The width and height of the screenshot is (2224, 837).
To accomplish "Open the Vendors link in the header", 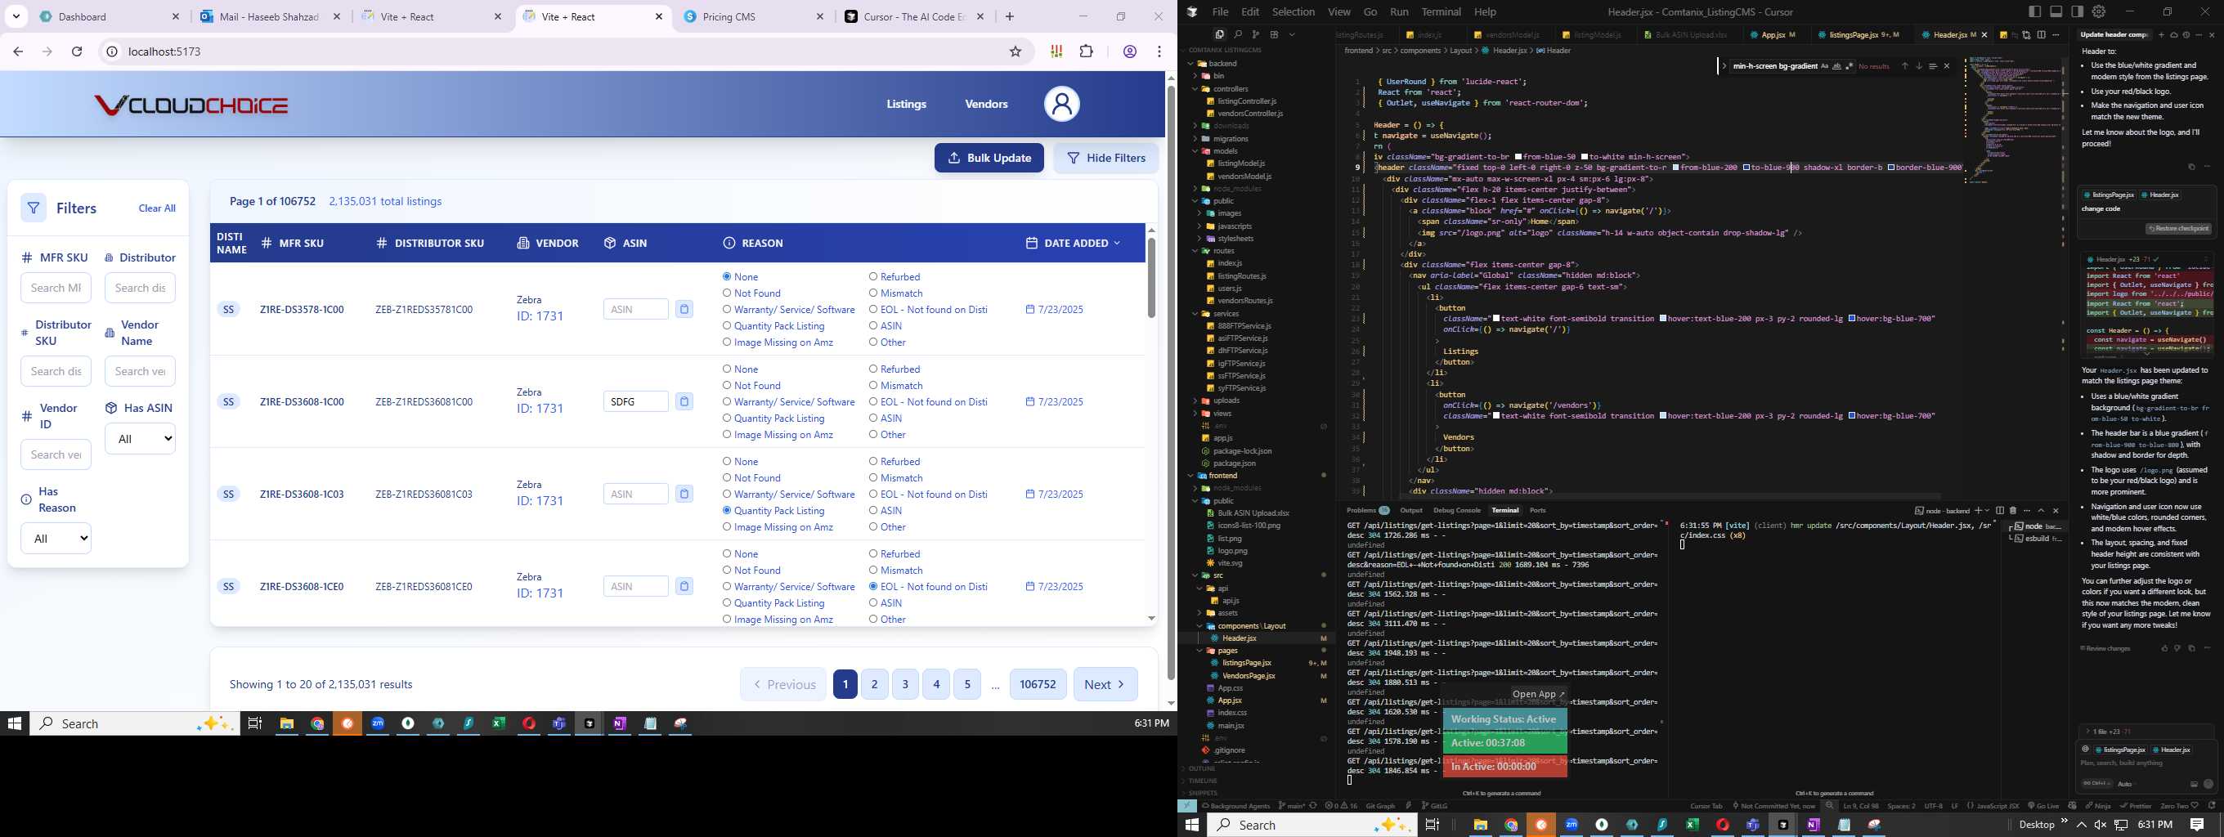I will tap(986, 105).
